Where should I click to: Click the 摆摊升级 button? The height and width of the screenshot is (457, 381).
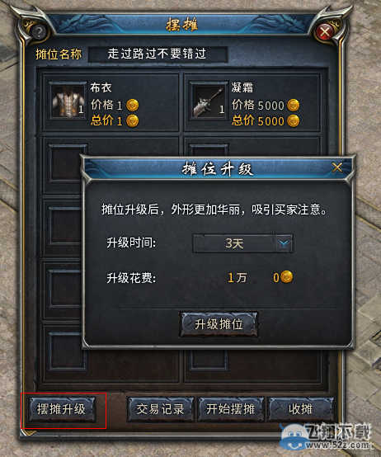[62, 409]
